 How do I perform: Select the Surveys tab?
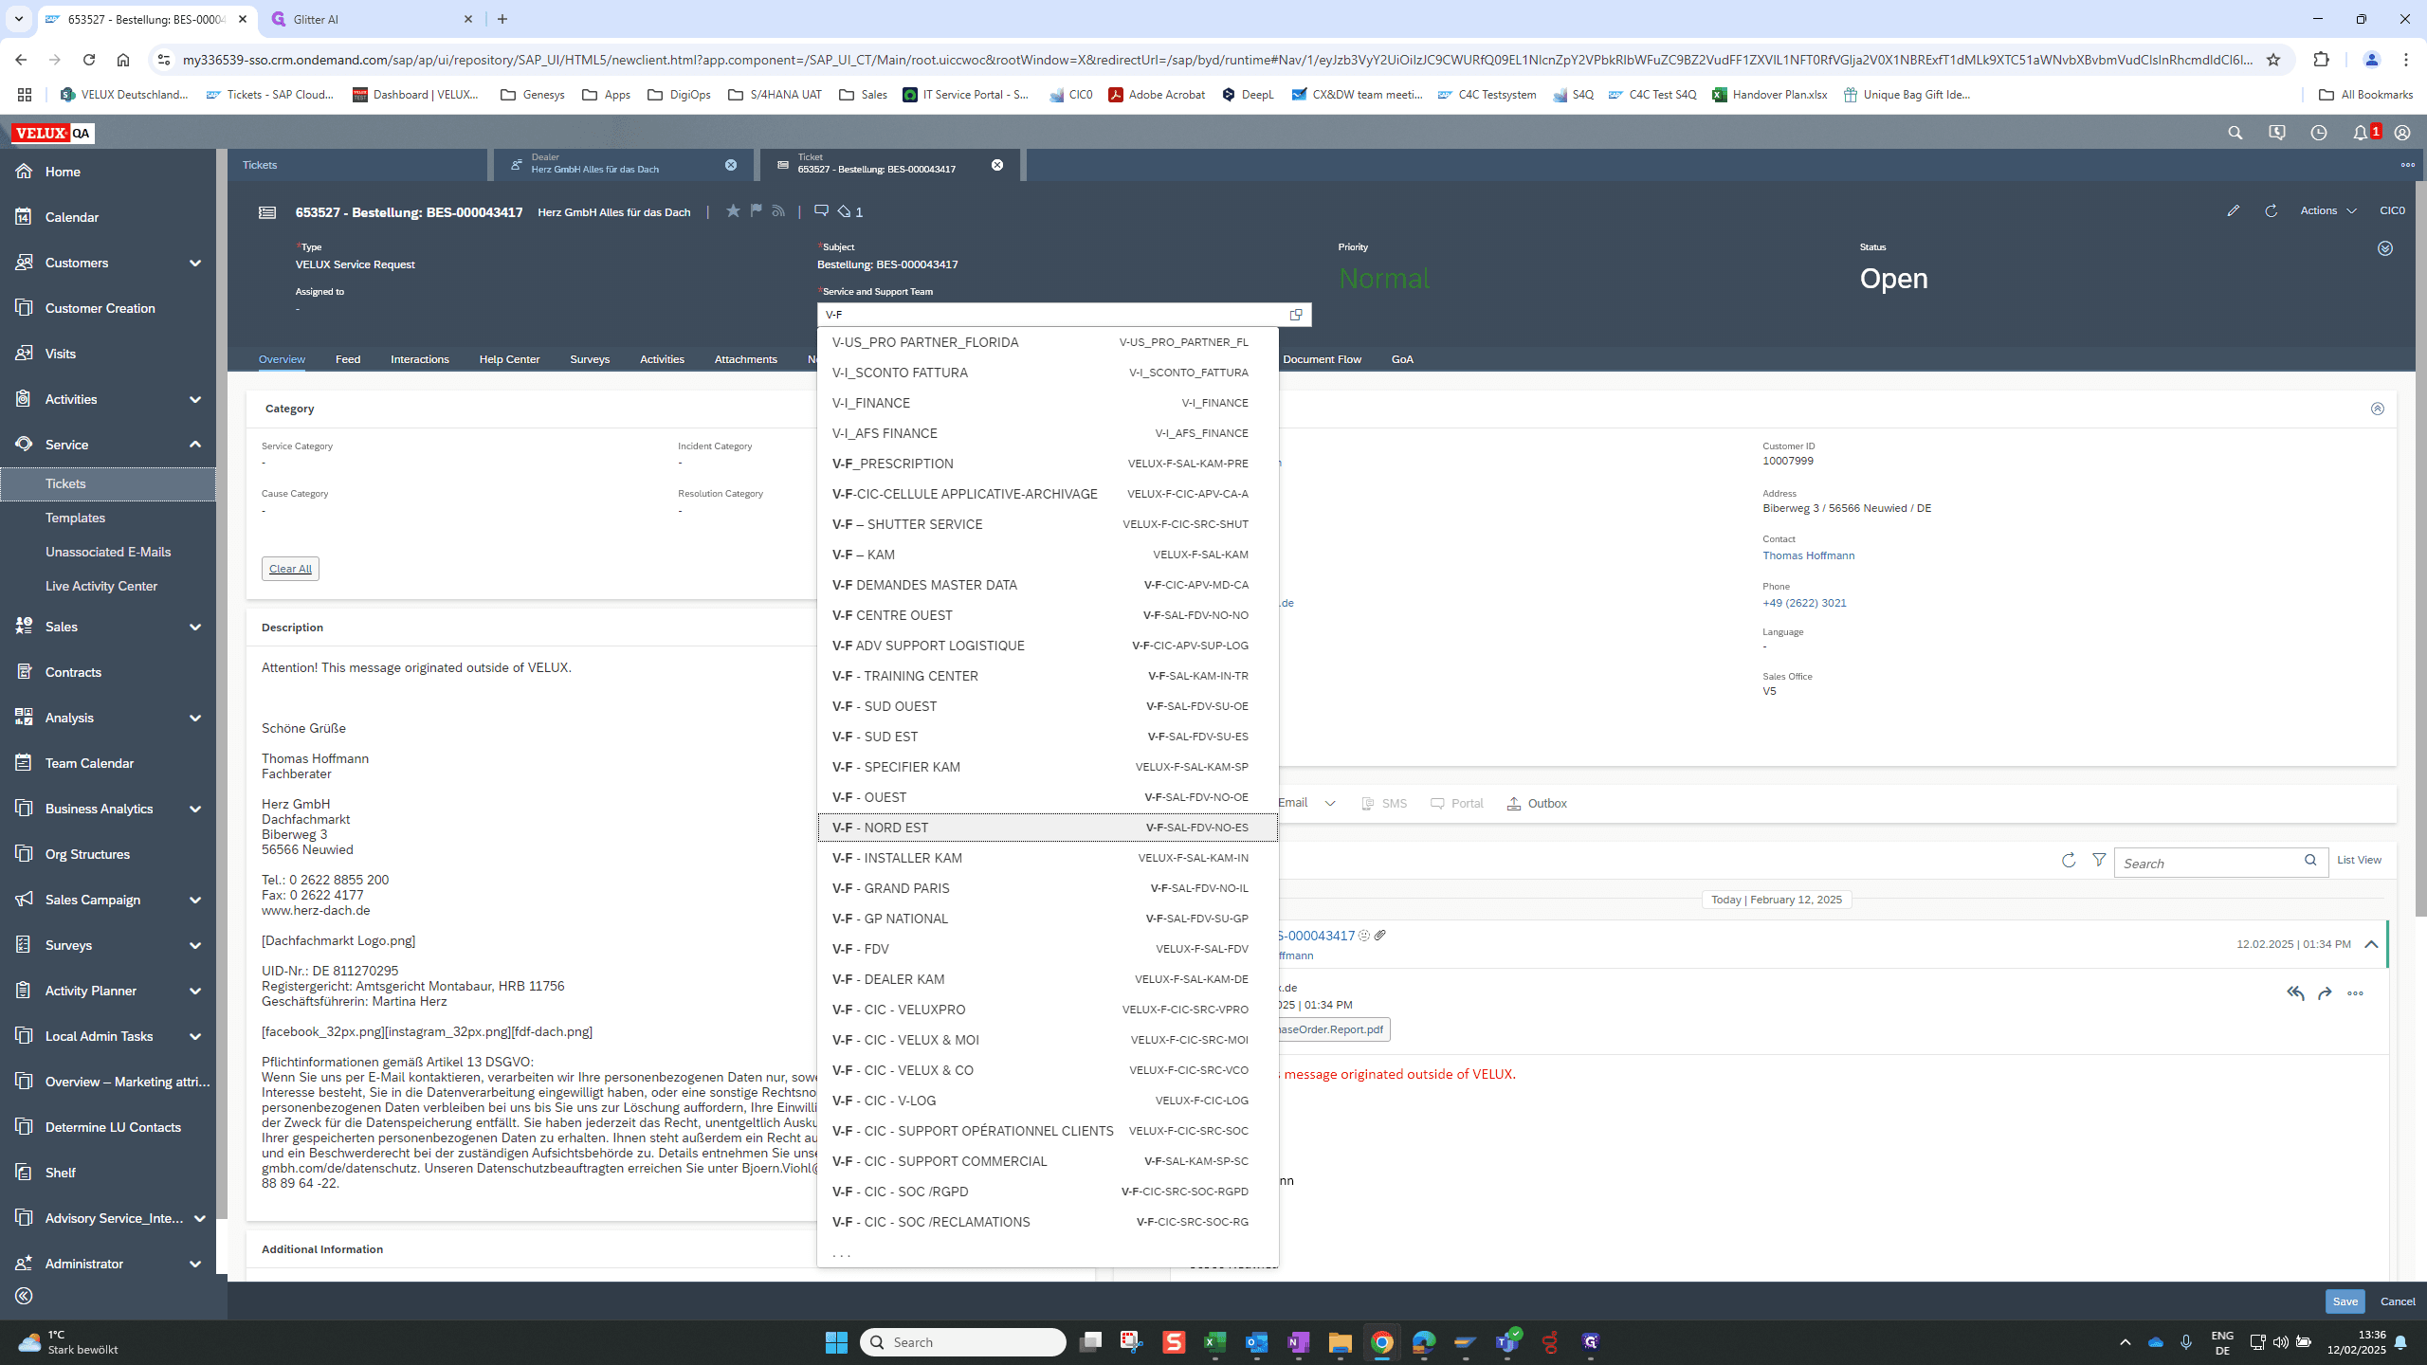(590, 359)
